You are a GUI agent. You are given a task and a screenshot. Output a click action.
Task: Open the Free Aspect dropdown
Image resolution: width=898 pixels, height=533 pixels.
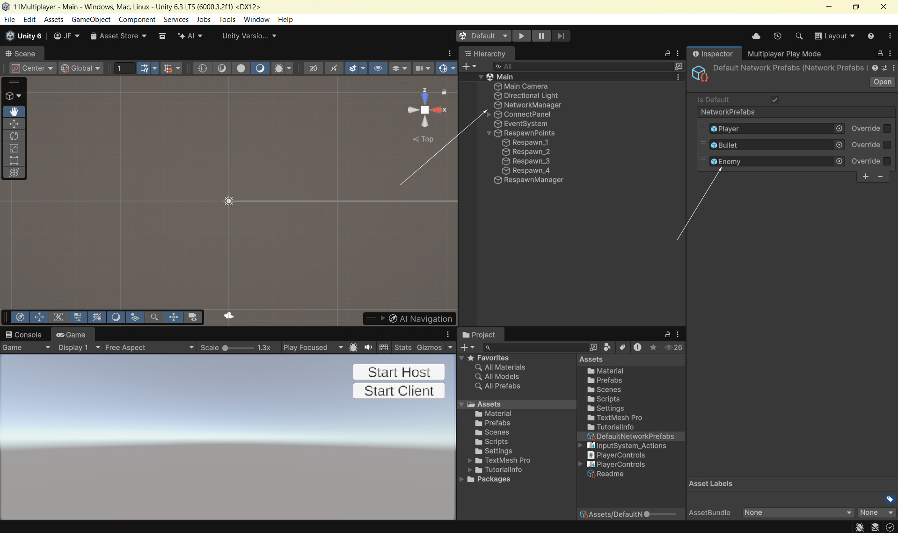(149, 347)
